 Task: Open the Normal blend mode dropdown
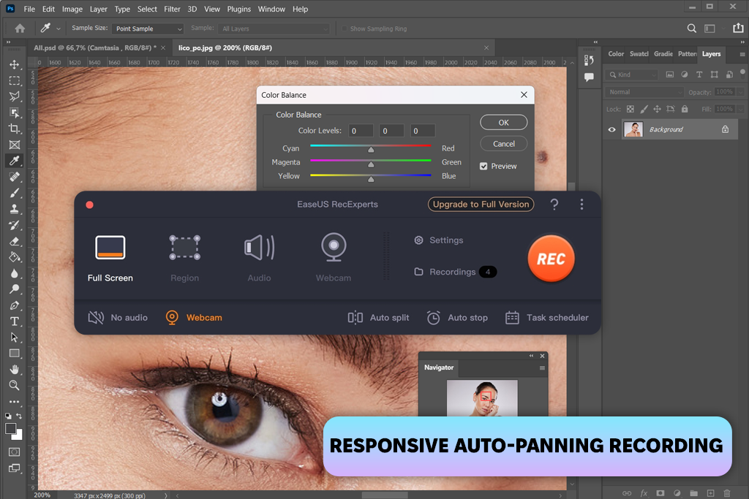coord(645,92)
